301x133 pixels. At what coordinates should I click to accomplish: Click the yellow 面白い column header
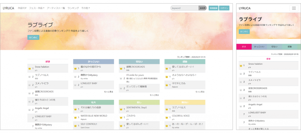(185, 102)
